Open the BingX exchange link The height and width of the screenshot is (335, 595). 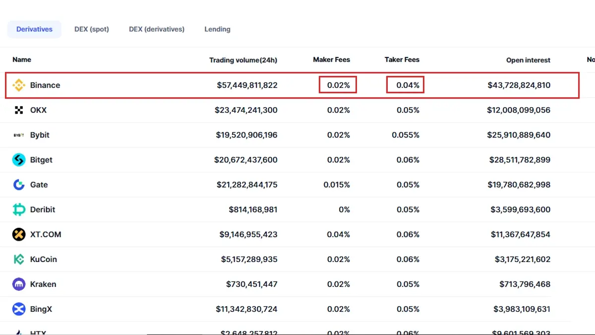point(41,309)
